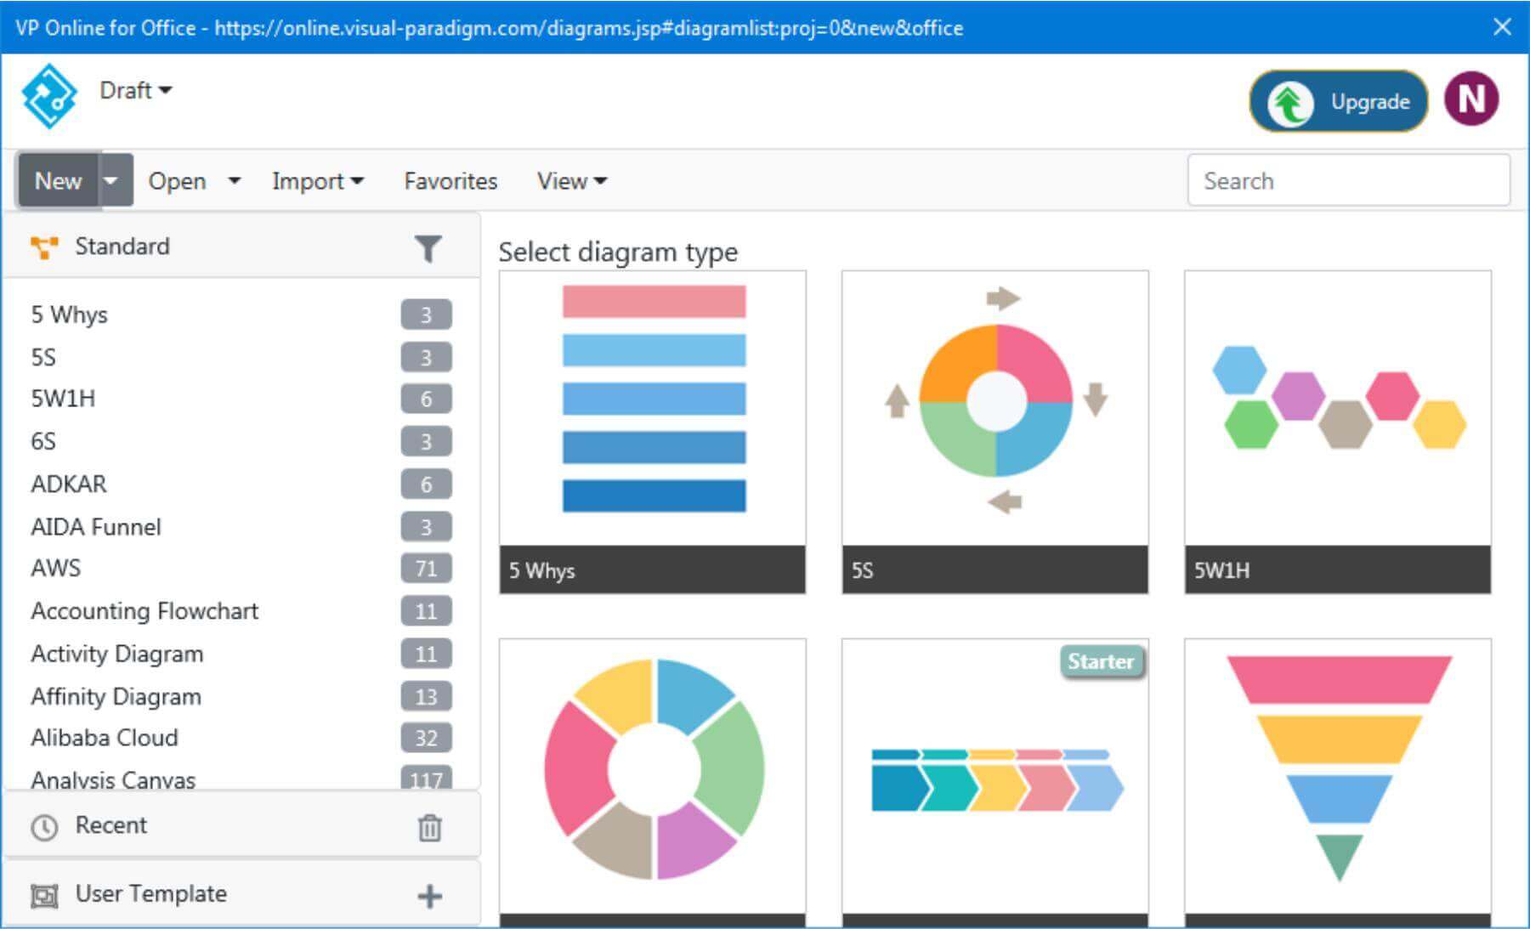Click the Starter badge label
Screen dimensions: 1530x929
pyautogui.click(x=1102, y=661)
